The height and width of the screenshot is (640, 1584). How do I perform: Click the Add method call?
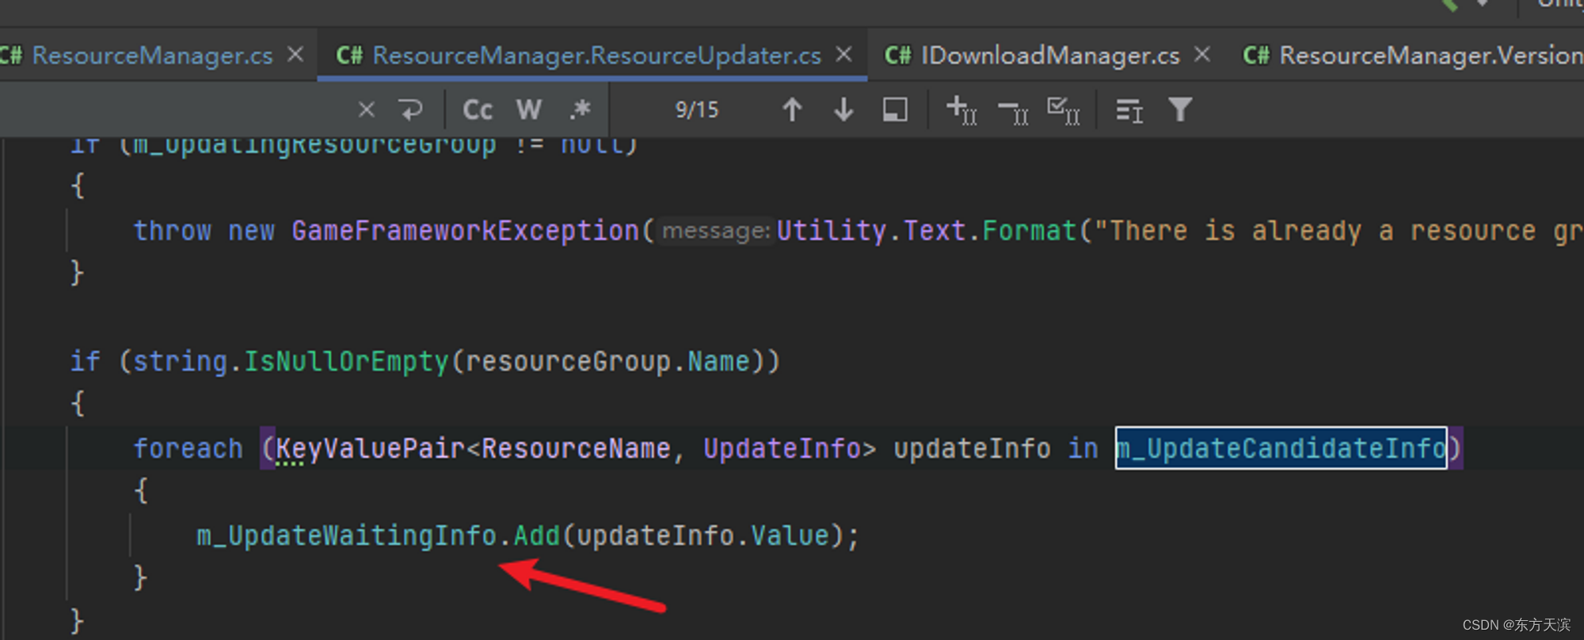coord(537,535)
